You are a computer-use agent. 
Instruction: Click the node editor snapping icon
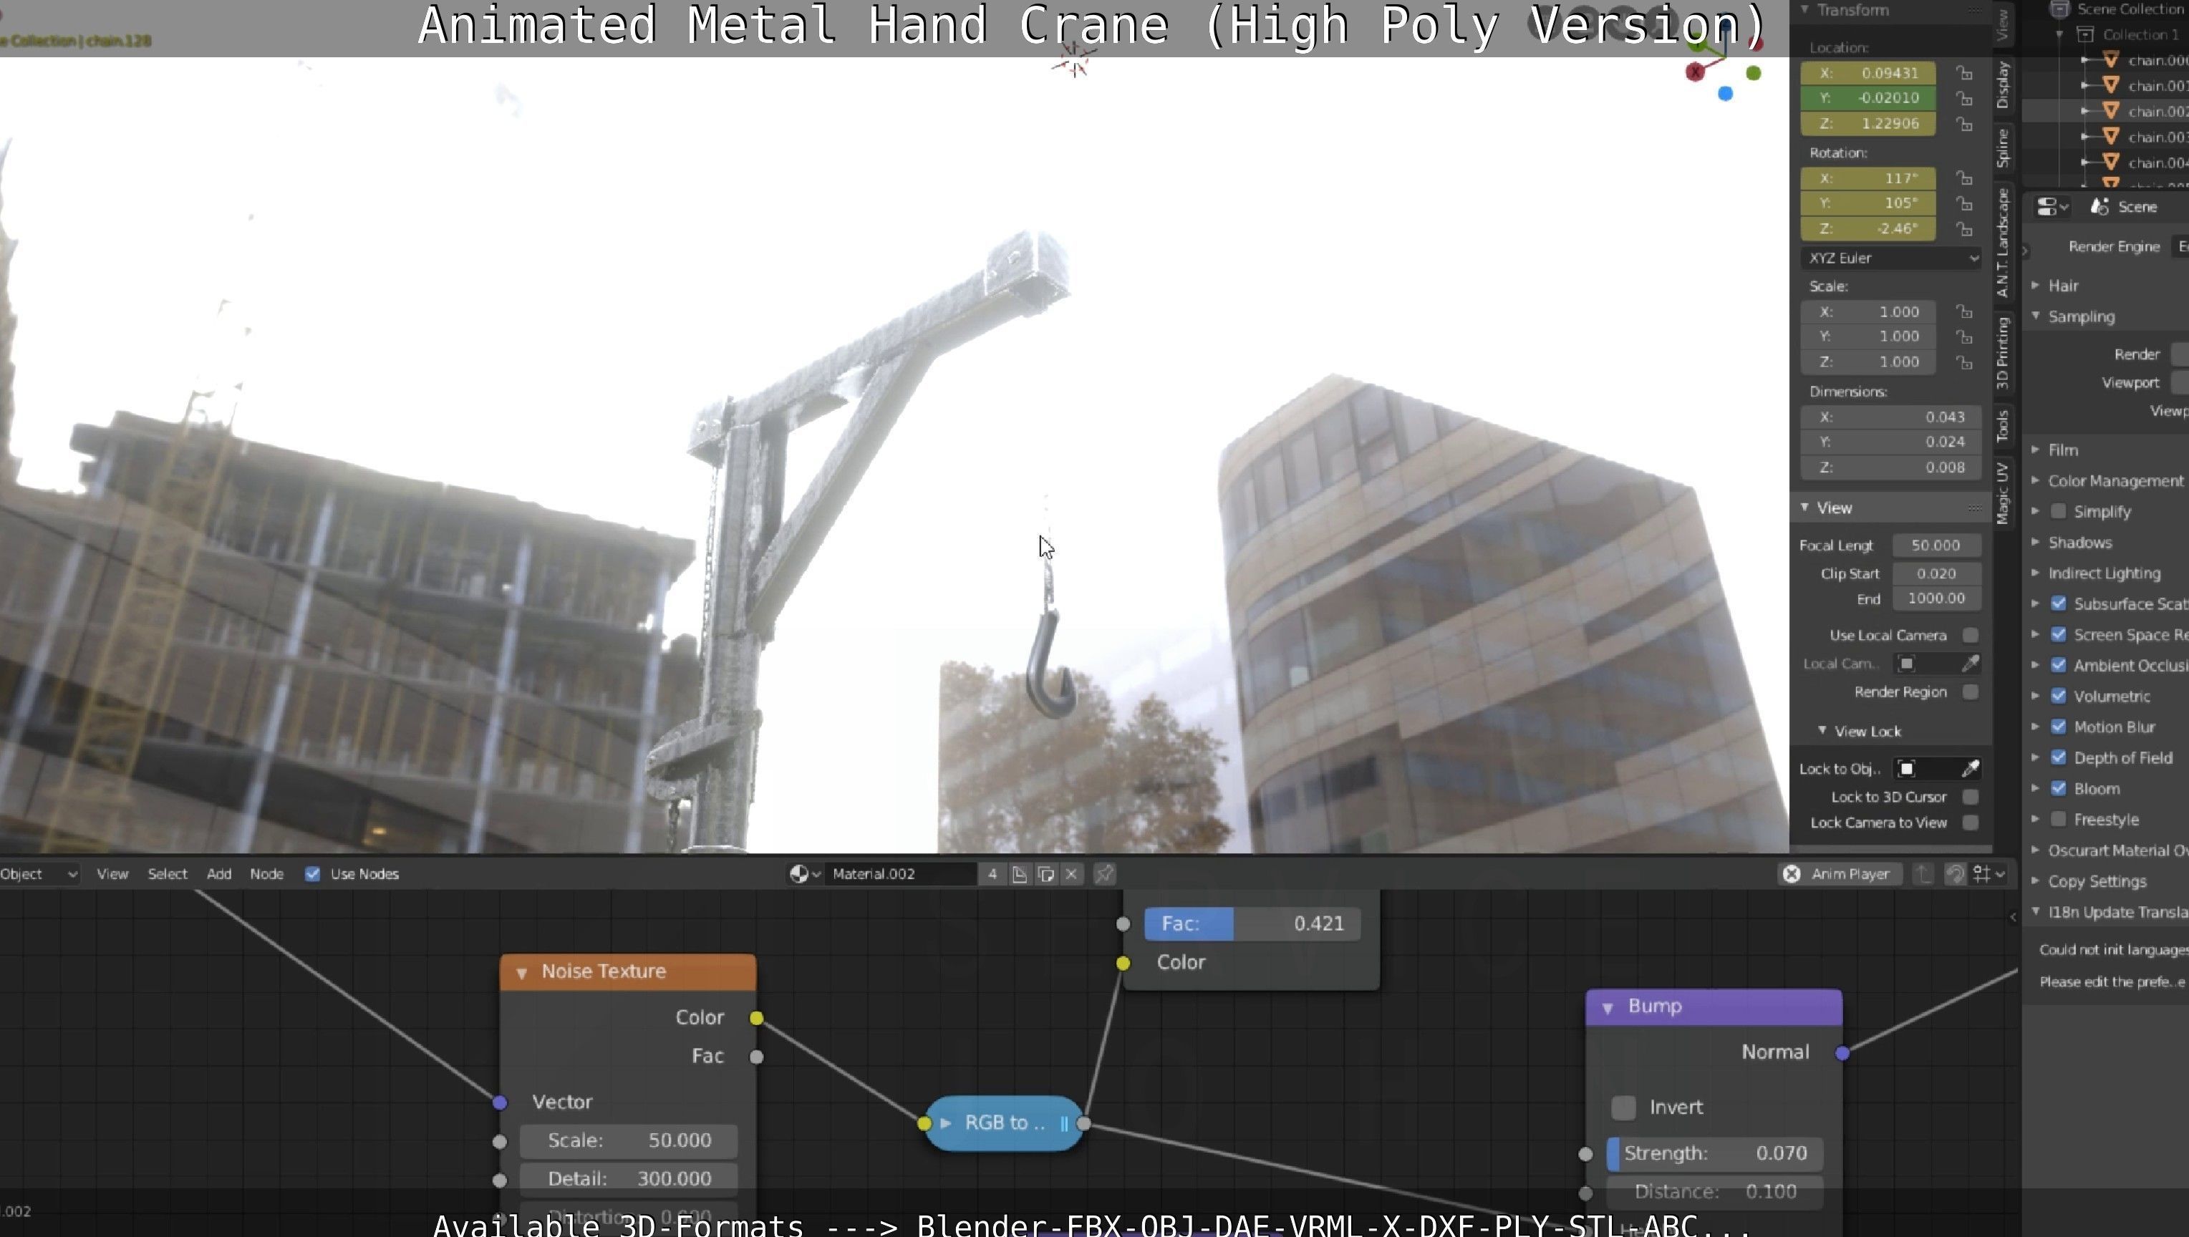pos(1956,873)
